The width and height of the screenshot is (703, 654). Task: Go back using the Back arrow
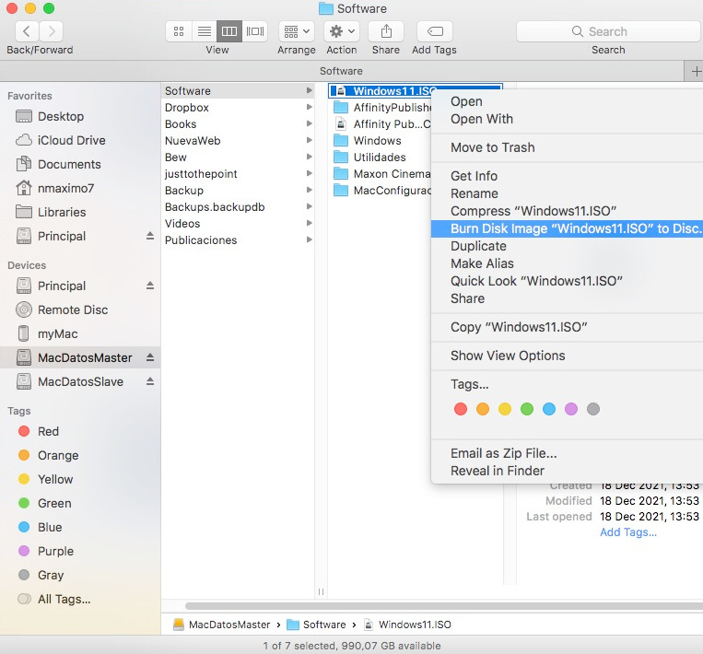pyautogui.click(x=26, y=31)
